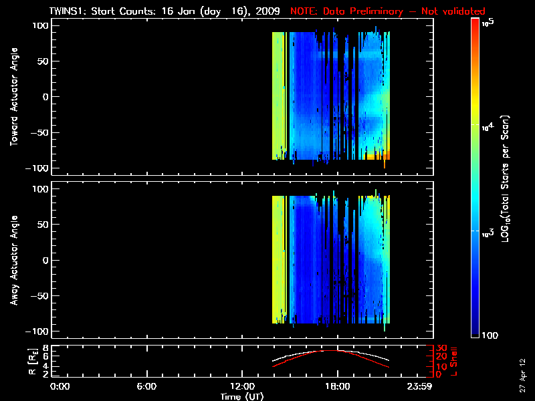This screenshot has width=535, height=401.
Task: Click the 12:00 time axis tick label
Action: coord(241,387)
